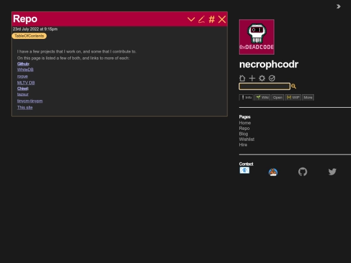Switch to the WIP tab
351x263 pixels.
pos(293,97)
